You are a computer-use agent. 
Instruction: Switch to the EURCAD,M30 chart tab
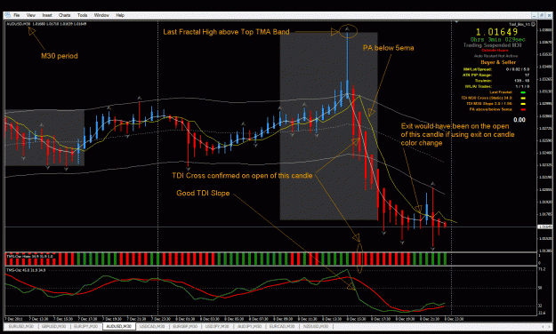tap(281, 326)
